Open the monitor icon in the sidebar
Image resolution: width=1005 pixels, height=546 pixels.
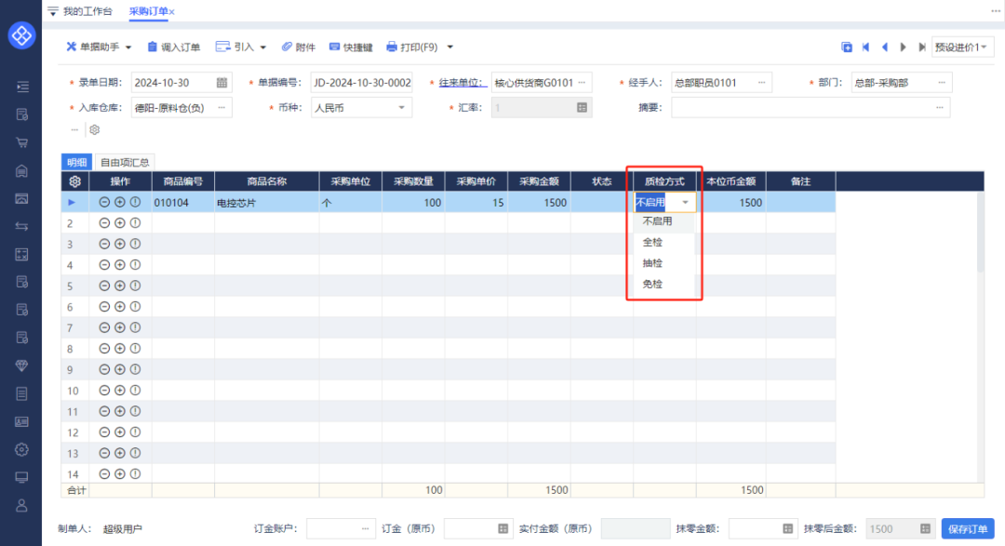(21, 477)
